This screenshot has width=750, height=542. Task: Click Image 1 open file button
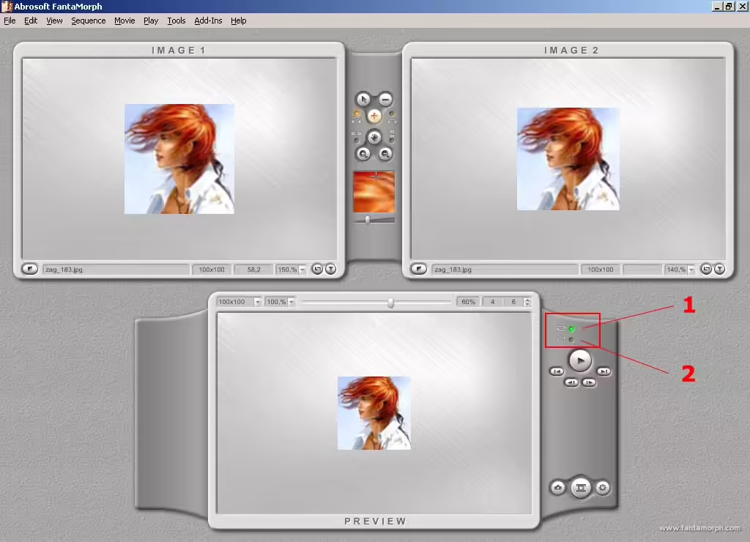pos(29,269)
